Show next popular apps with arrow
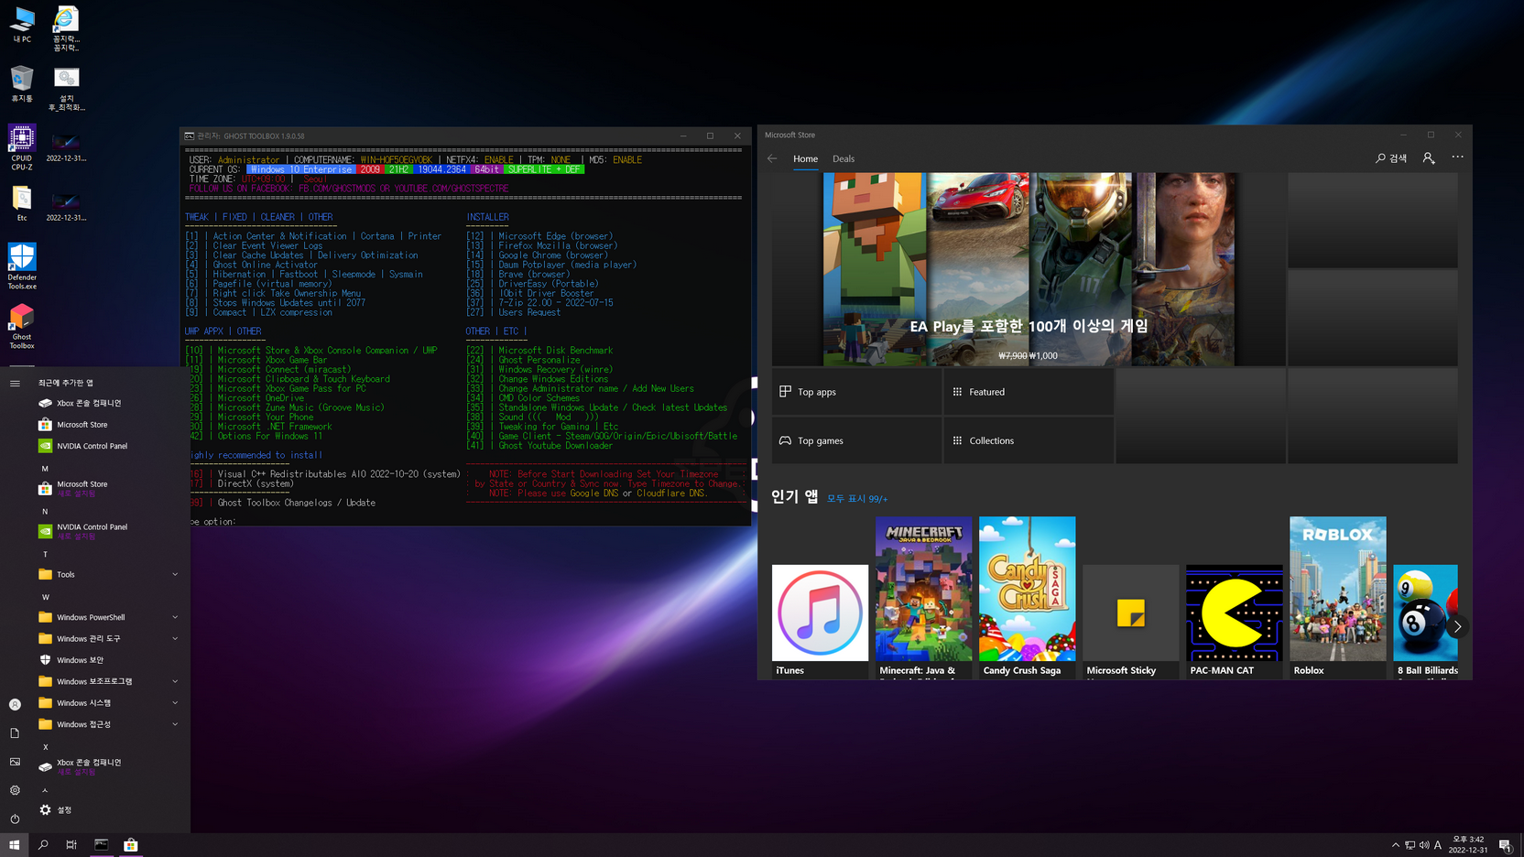This screenshot has width=1524, height=857. [1457, 627]
